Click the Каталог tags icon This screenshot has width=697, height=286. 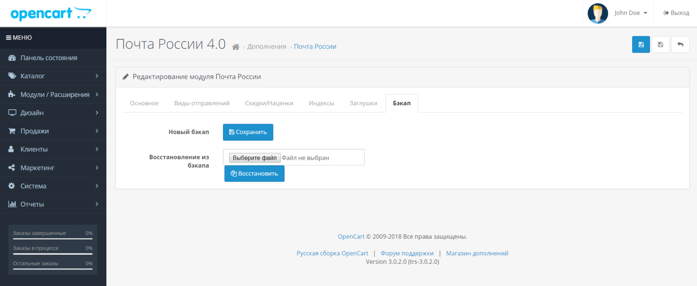[12, 76]
